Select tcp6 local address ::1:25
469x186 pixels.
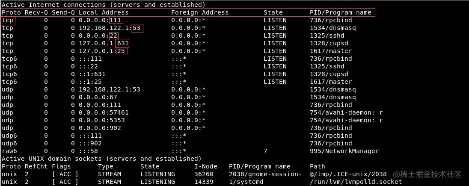pyautogui.click(x=90, y=82)
